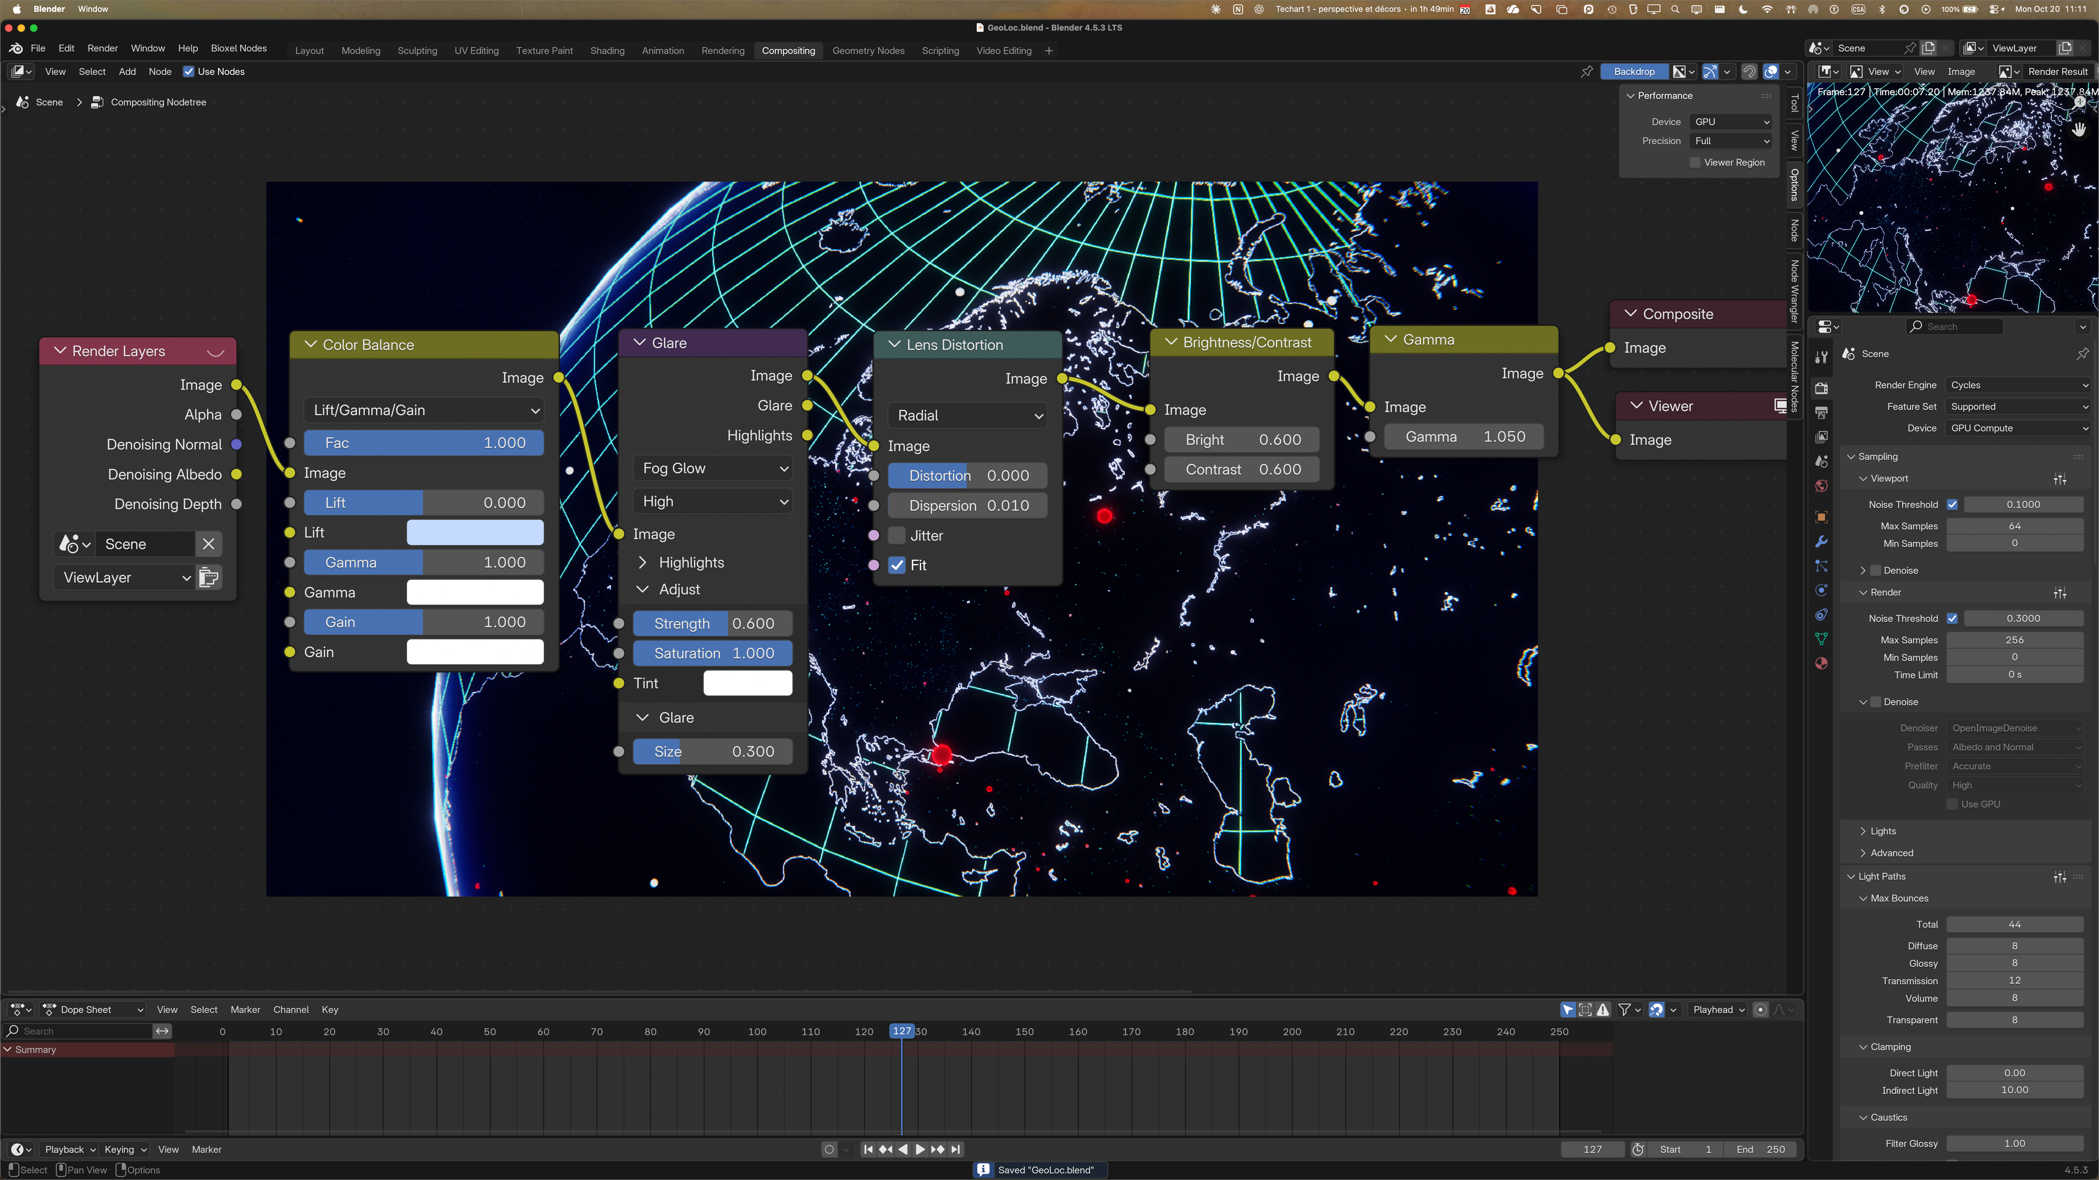Toggle Render Noise Threshold checkbox
The height and width of the screenshot is (1180, 2099).
(x=1952, y=618)
